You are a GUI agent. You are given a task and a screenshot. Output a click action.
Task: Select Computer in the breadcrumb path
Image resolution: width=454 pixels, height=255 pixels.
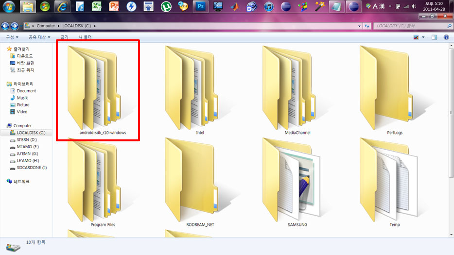click(x=46, y=26)
